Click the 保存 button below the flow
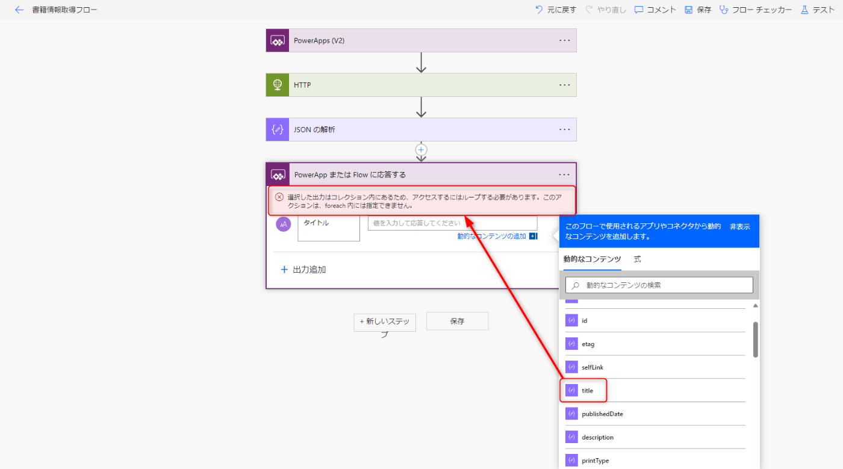The image size is (843, 469). click(457, 321)
